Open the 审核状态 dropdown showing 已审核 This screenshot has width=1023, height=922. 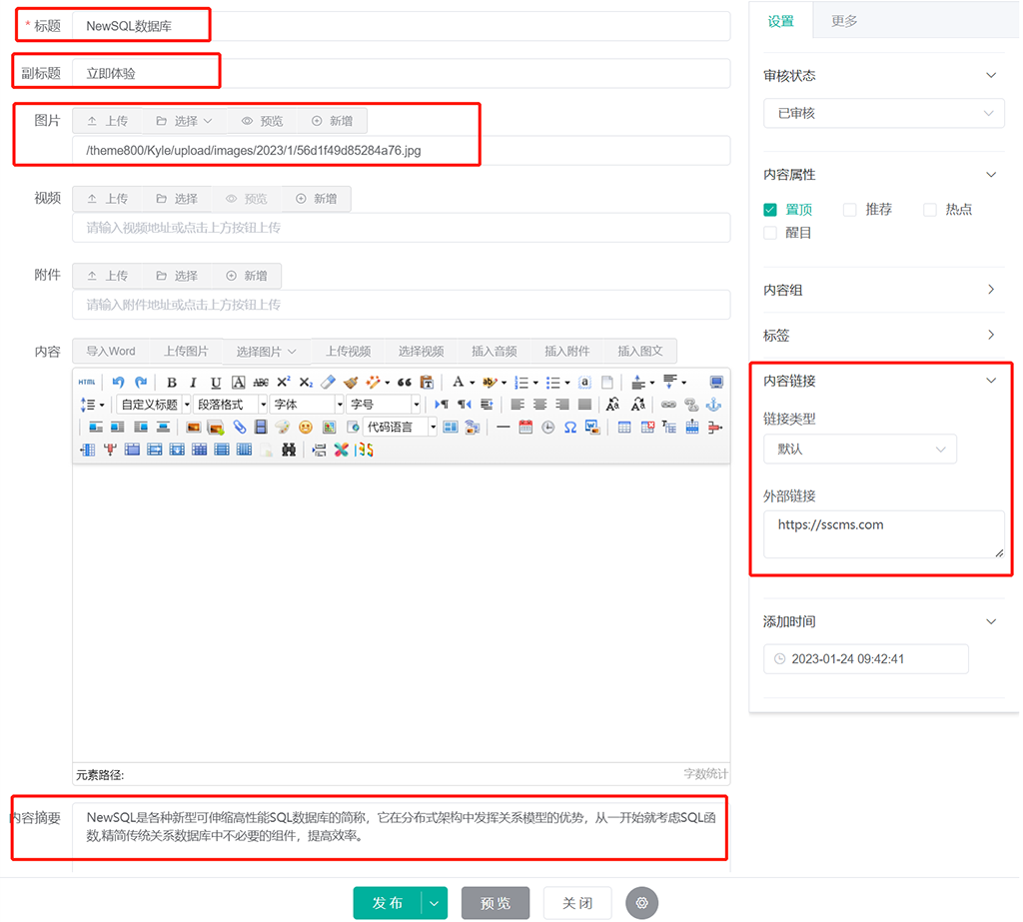click(883, 113)
